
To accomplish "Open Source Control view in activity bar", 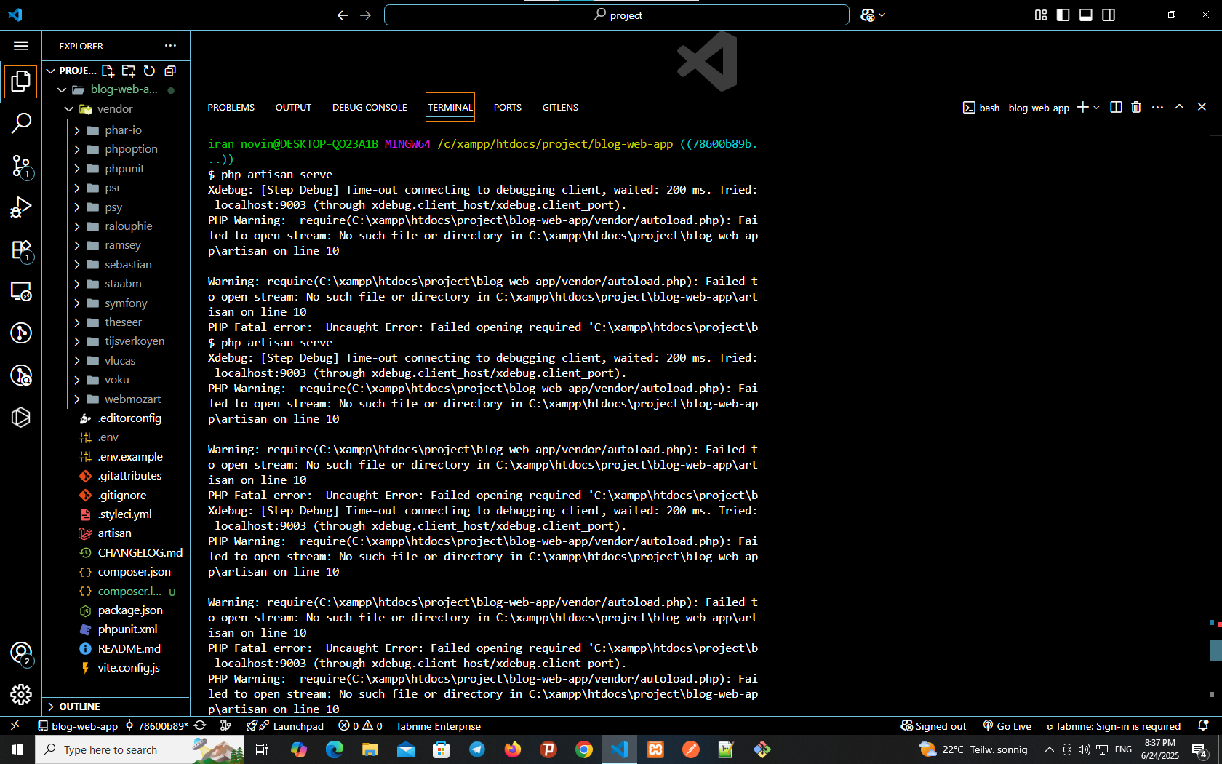I will tap(21, 167).
